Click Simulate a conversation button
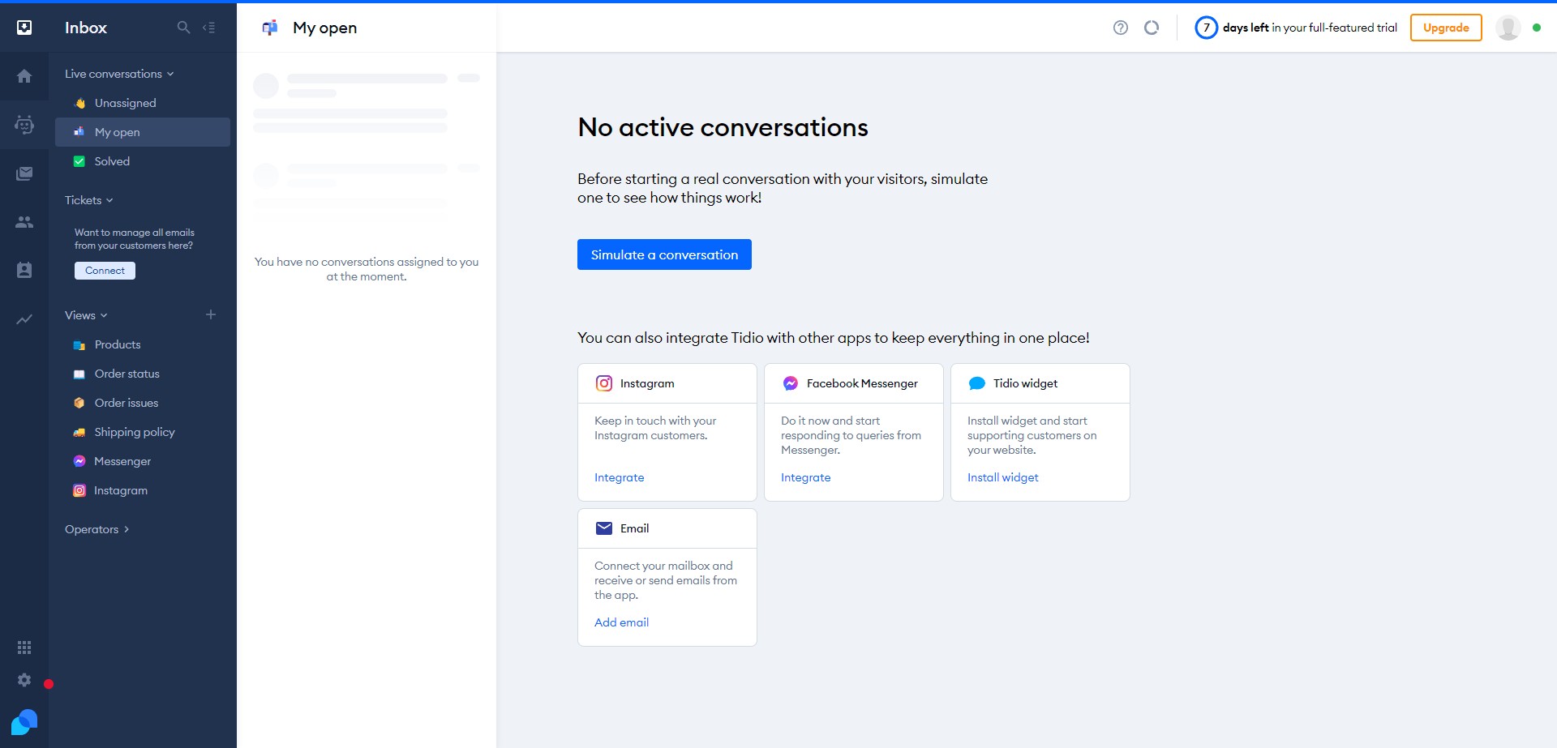 click(x=664, y=254)
